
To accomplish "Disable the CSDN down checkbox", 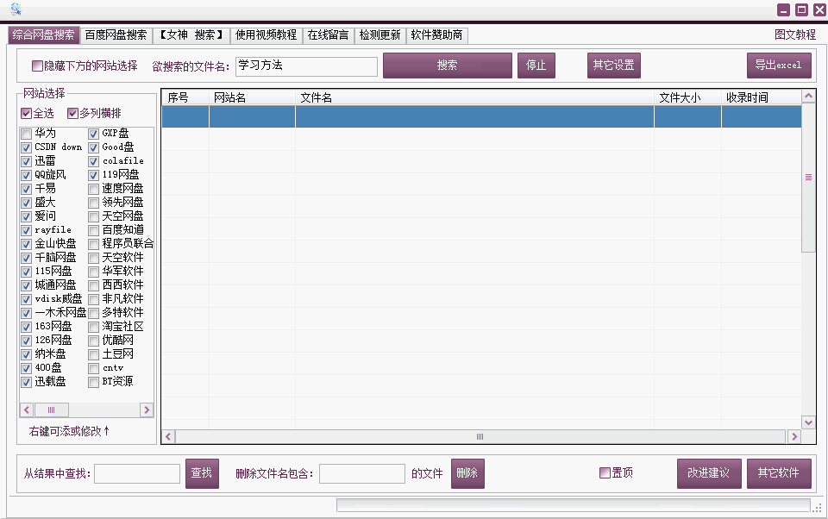I will point(26,147).
